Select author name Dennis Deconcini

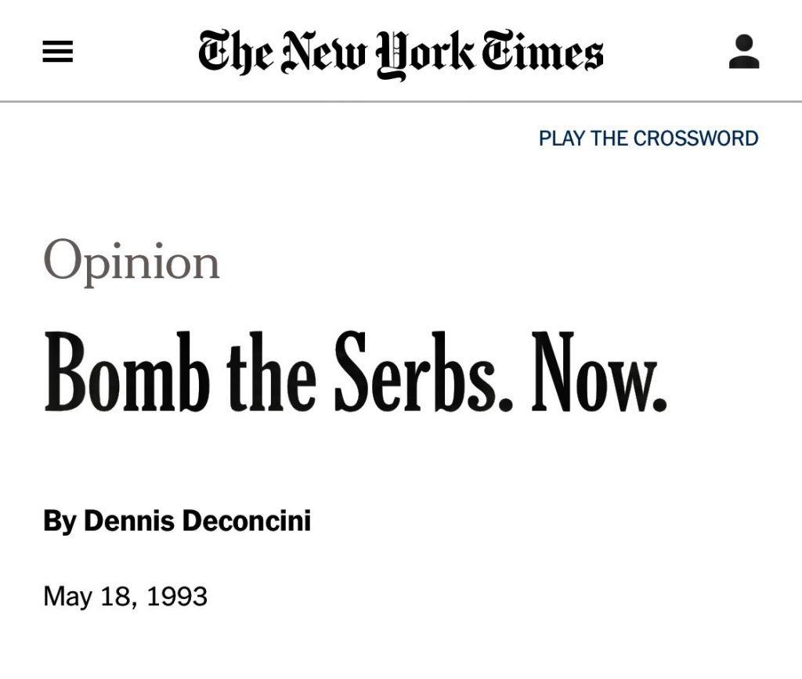coord(197,521)
